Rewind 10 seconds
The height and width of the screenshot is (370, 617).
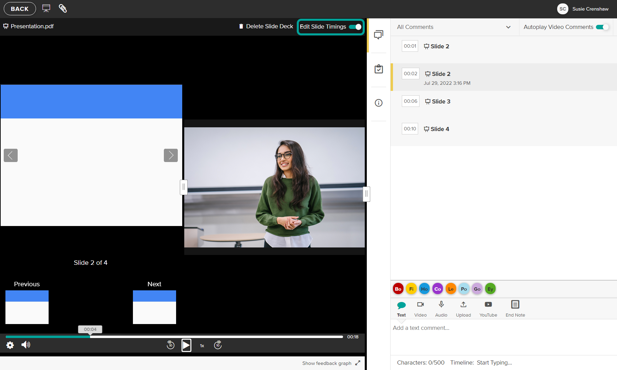(171, 345)
